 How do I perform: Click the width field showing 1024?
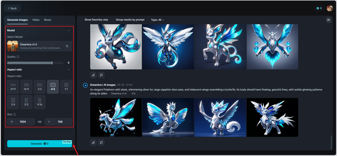[x=21, y=122]
